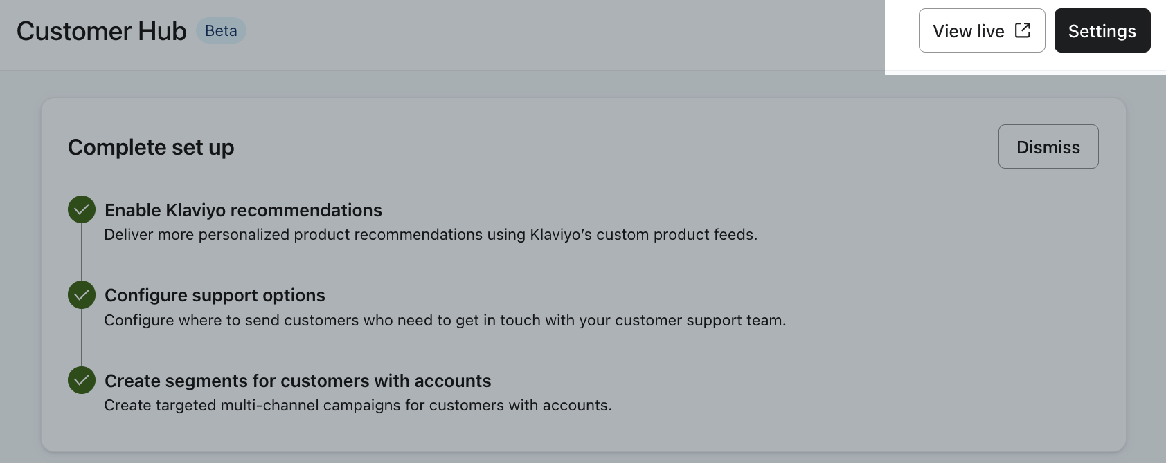1166x463 pixels.
Task: Click the connector line below the first checkmark
Action: point(82,252)
